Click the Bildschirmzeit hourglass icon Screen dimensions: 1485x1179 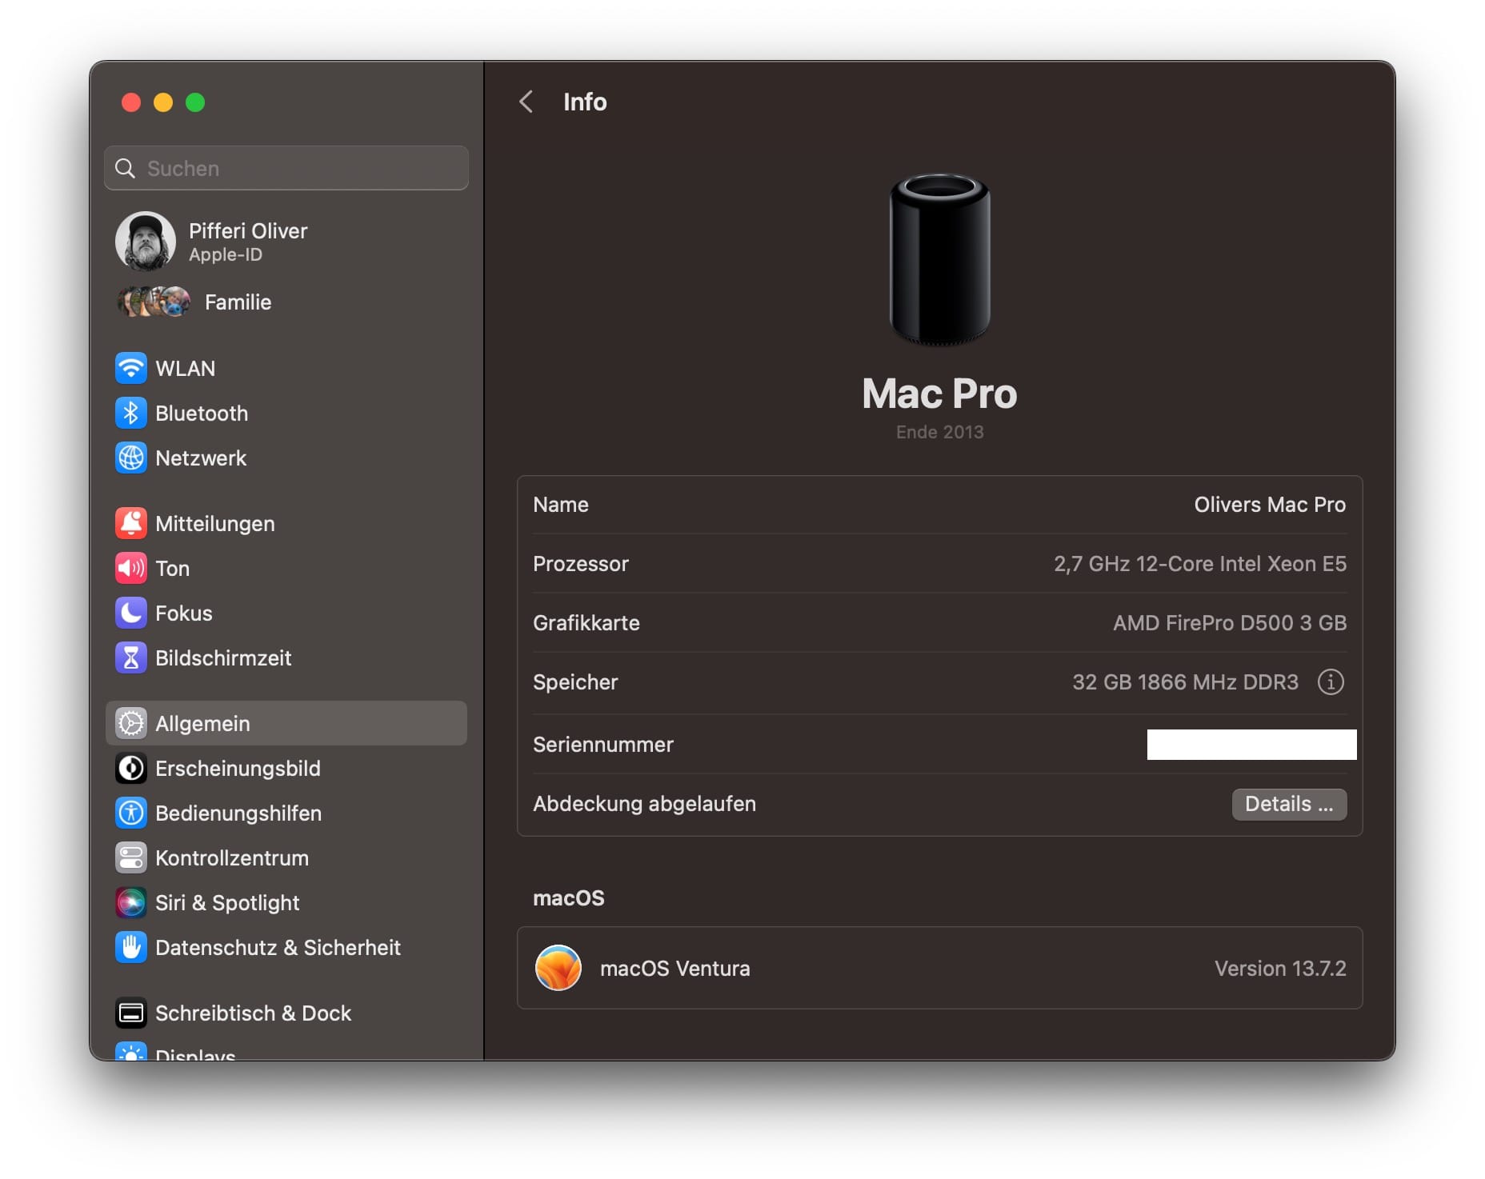pyautogui.click(x=131, y=658)
